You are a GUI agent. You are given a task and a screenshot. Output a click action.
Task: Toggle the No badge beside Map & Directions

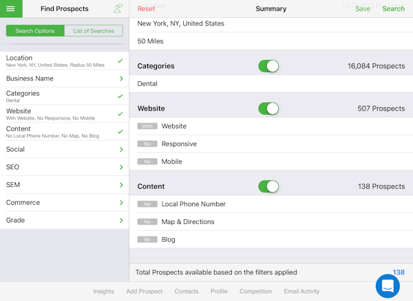click(x=147, y=222)
